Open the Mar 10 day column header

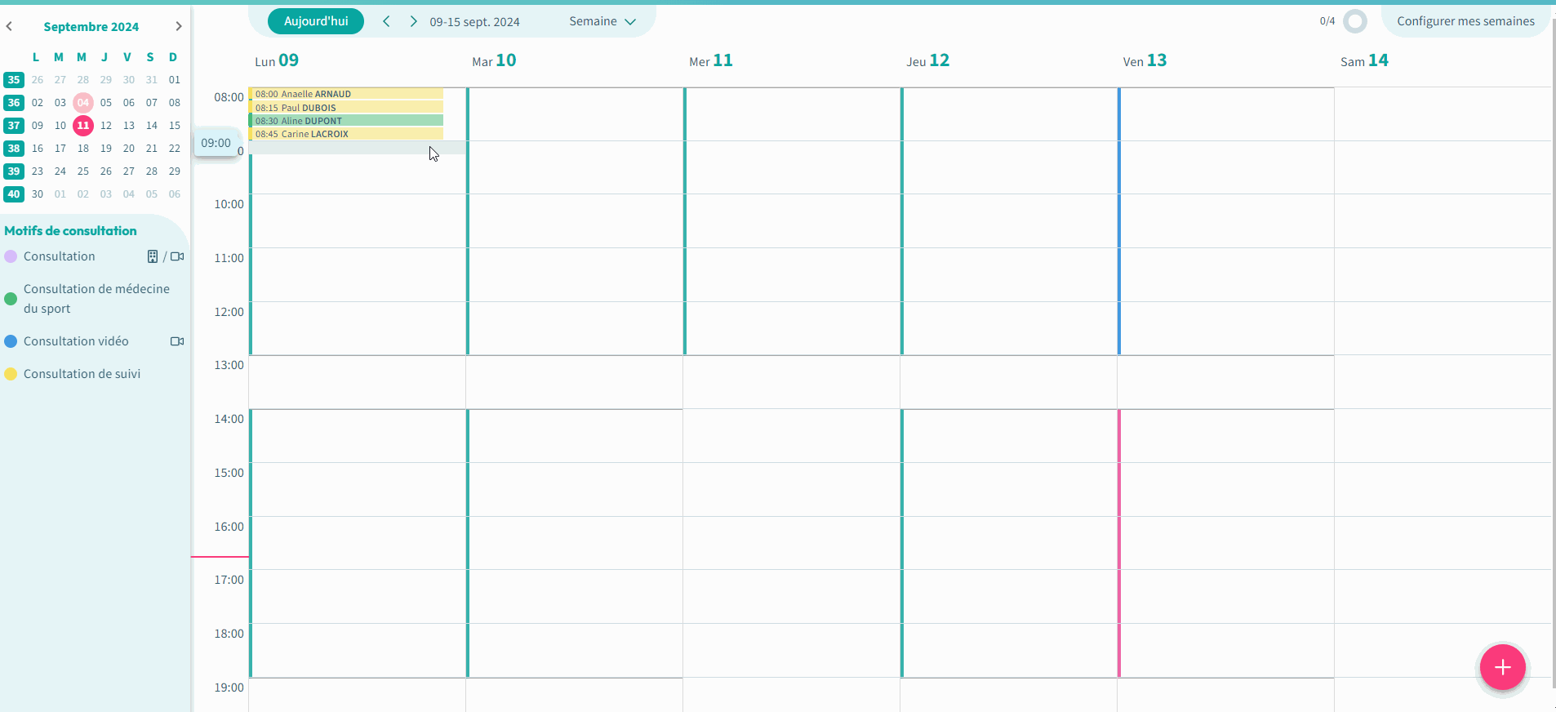point(494,61)
